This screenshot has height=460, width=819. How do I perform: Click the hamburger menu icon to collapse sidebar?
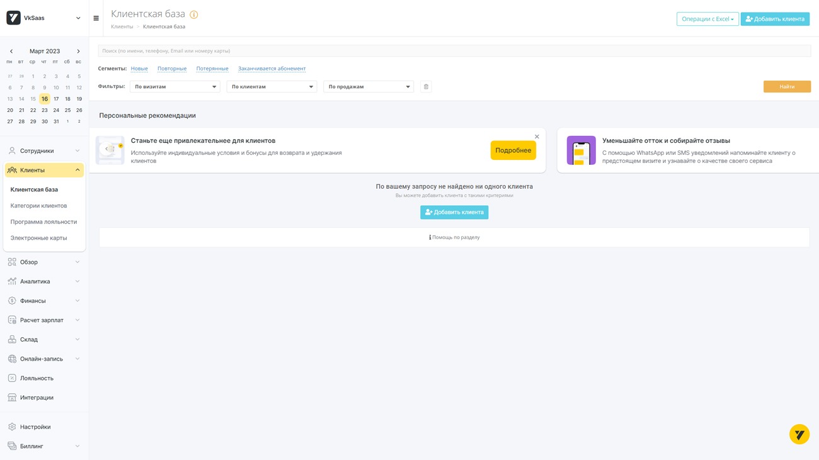point(96,18)
